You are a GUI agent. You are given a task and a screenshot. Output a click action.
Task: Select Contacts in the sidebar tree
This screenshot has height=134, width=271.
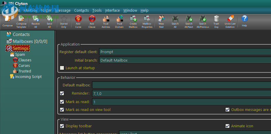18,34
